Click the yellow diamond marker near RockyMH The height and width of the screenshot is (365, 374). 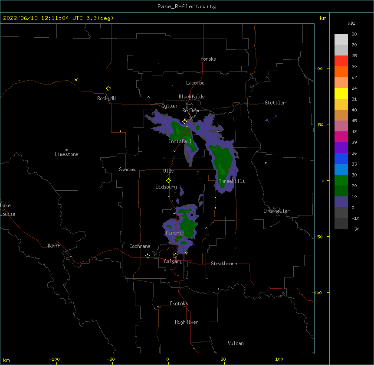108,88
